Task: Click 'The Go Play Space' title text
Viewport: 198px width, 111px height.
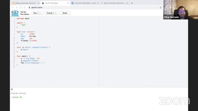Action: pyautogui.click(x=25, y=13)
